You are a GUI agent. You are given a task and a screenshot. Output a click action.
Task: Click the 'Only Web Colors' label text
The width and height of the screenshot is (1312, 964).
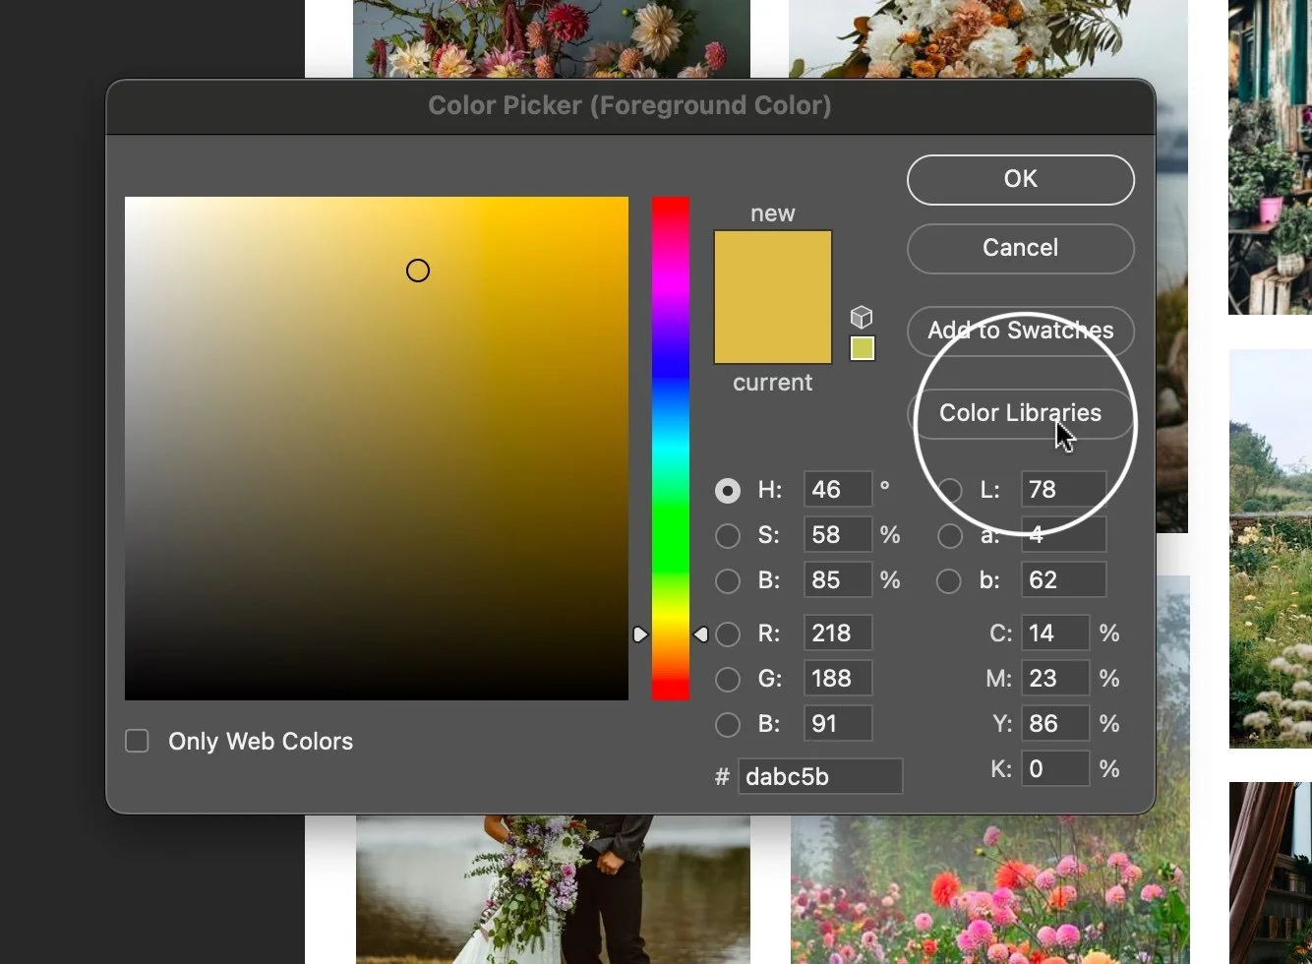click(x=261, y=741)
